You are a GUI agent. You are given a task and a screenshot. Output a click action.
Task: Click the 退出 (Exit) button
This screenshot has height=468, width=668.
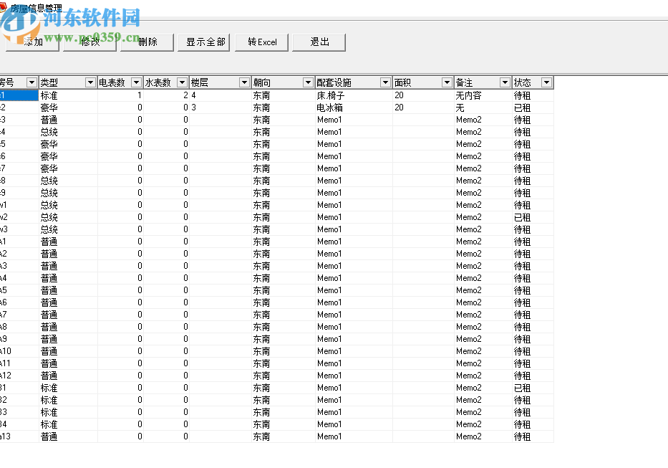(319, 42)
